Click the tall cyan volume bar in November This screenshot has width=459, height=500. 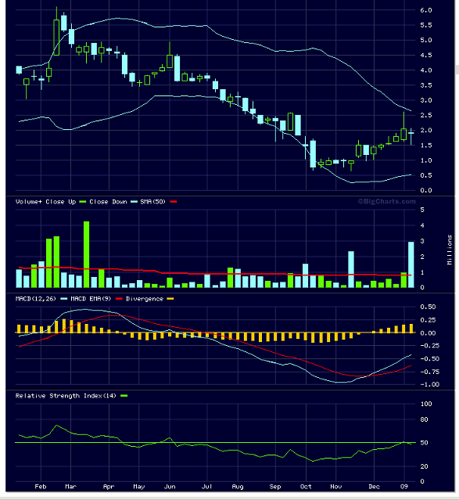[351, 269]
